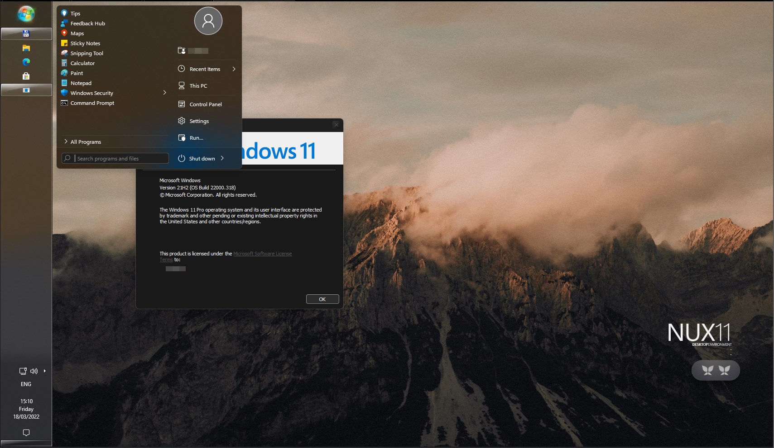Open the Microsoft Software License Terms link
The width and height of the screenshot is (774, 448).
(262, 254)
